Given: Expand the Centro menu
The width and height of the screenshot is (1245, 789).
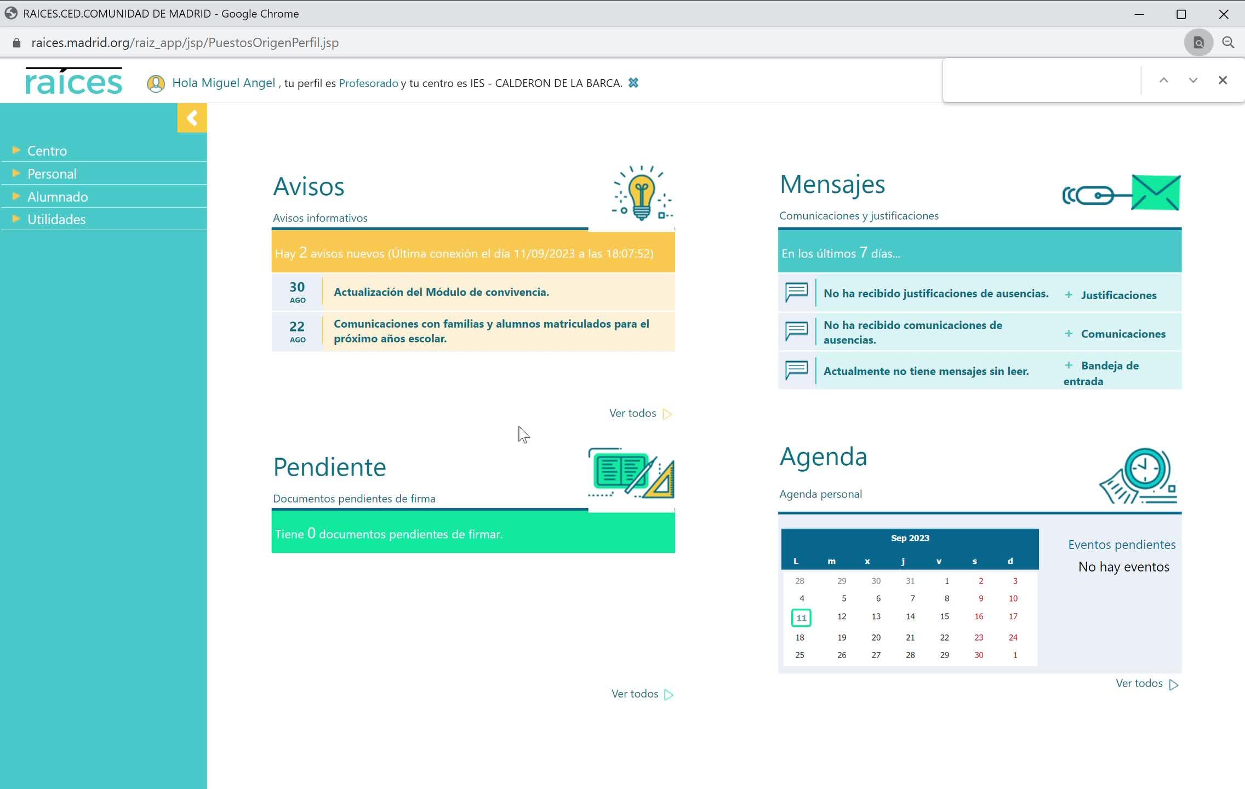Looking at the screenshot, I should (x=47, y=151).
